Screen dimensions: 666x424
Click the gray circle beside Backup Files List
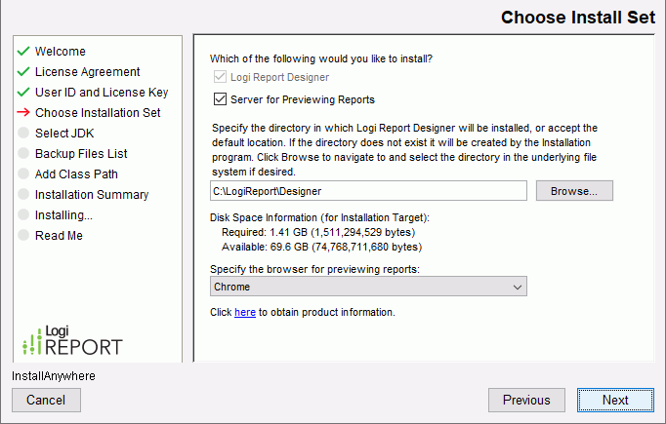(23, 153)
